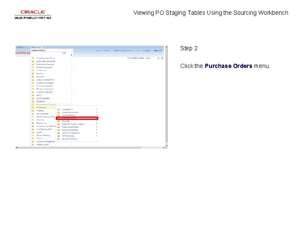Click the Home link in the header
Screen dimensions: 304x228
98,51
